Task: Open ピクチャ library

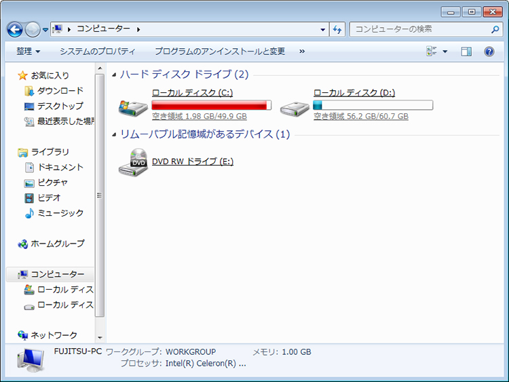Action: [52, 182]
